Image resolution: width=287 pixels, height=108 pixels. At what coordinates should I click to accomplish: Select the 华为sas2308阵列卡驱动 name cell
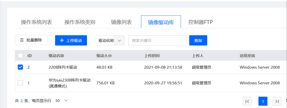click(70, 83)
